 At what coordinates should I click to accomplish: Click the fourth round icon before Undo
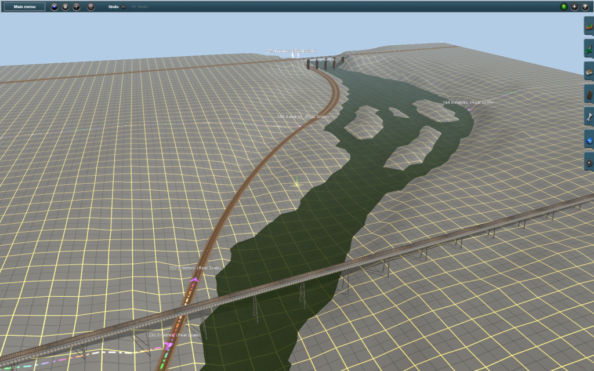click(x=91, y=7)
